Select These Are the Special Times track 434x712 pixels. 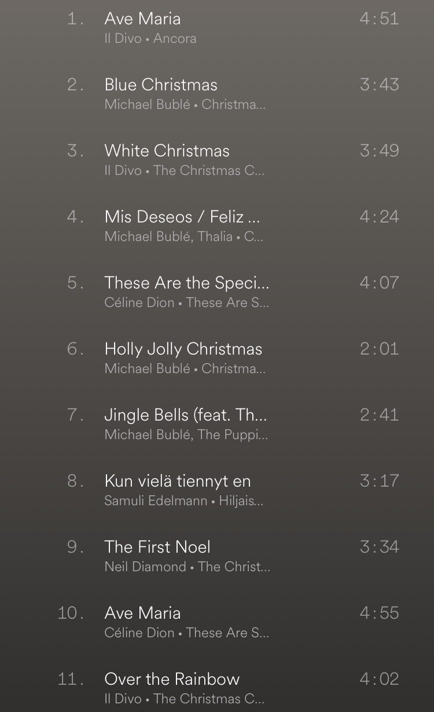pyautogui.click(x=217, y=292)
